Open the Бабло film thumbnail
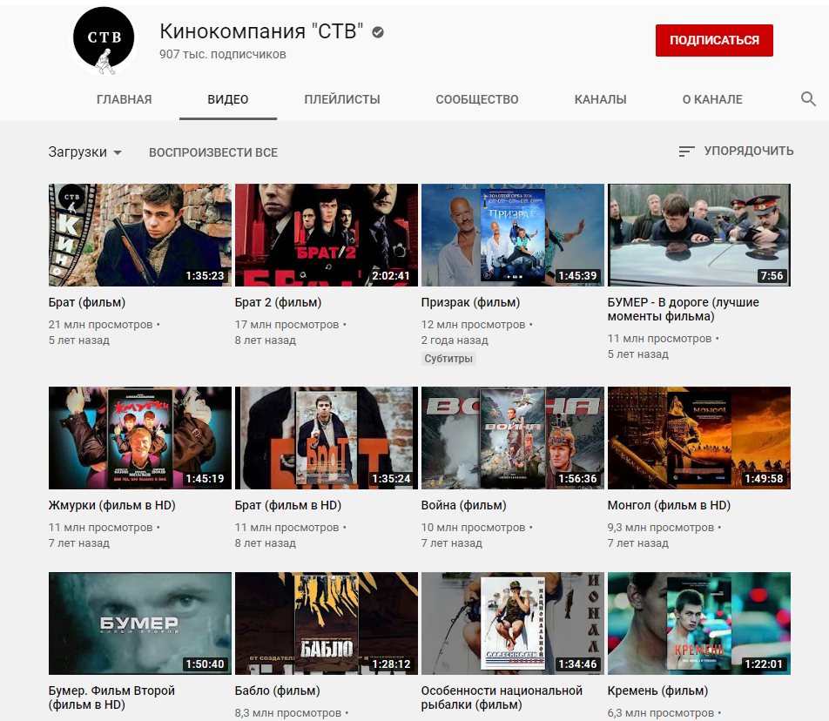Image resolution: width=829 pixels, height=721 pixels. [327, 623]
